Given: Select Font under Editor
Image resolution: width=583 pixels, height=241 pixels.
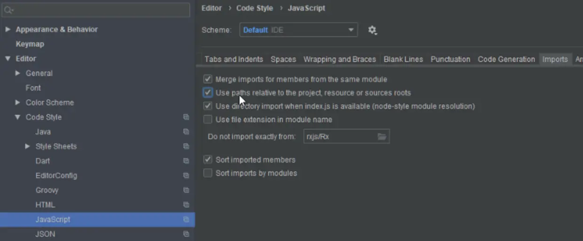Looking at the screenshot, I should coord(33,88).
